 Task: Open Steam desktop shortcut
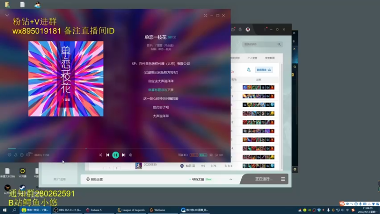pyautogui.click(x=22, y=188)
